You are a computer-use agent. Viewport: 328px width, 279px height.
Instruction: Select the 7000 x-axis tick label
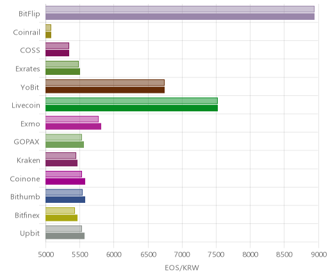[182, 255]
